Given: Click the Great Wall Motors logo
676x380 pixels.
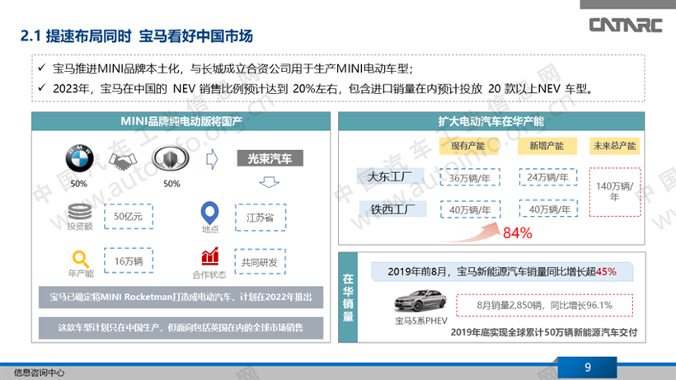Looking at the screenshot, I should tap(171, 158).
